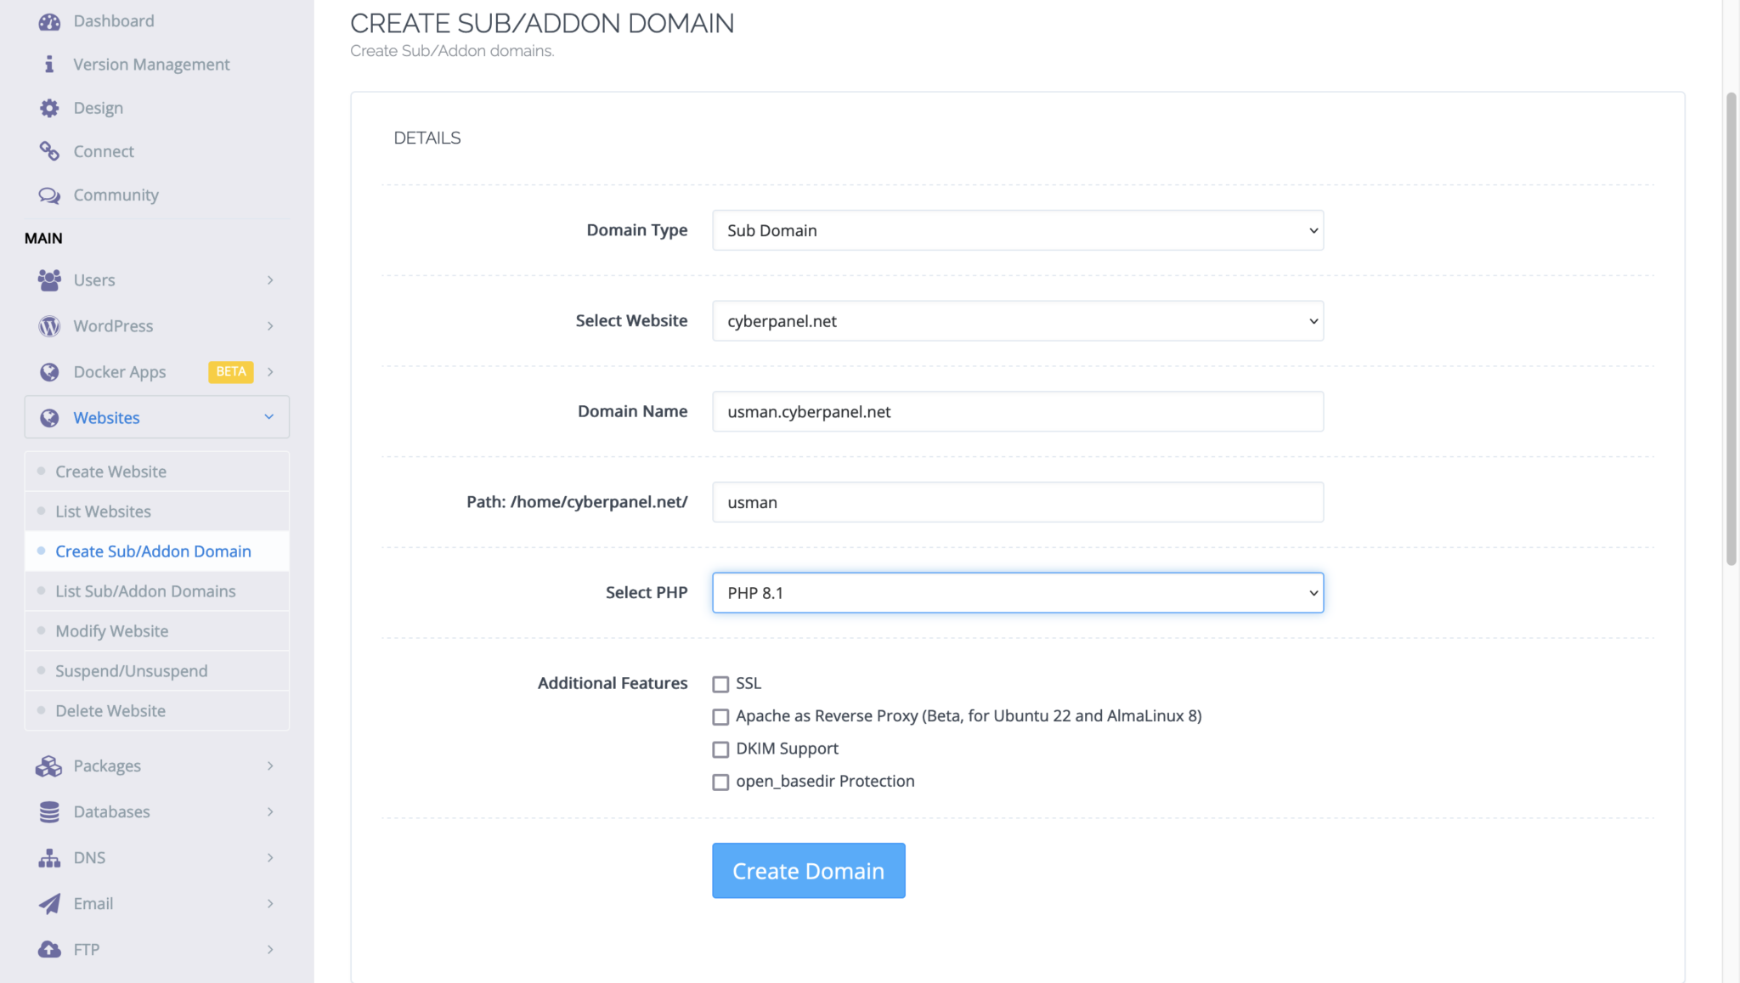1740x983 pixels.
Task: Enable SSL for the subdomain
Action: 720,683
